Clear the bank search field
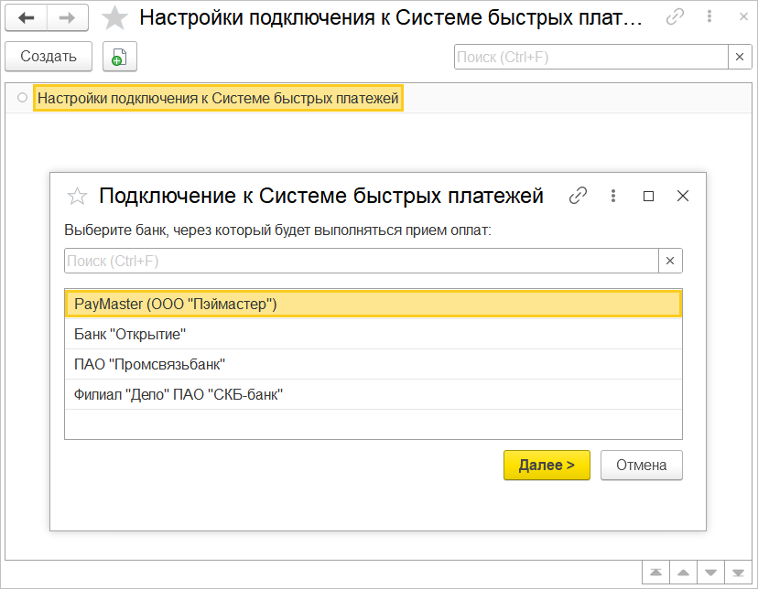The width and height of the screenshot is (758, 589). [670, 261]
